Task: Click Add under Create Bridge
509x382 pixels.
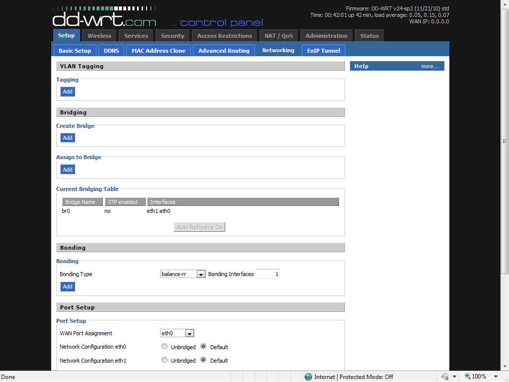Action: tap(68, 138)
